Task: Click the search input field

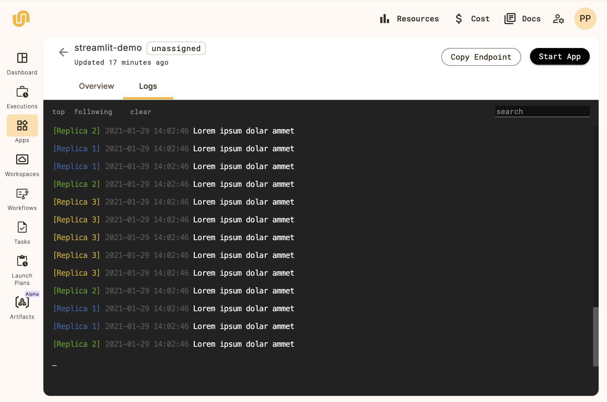Action: (x=542, y=111)
